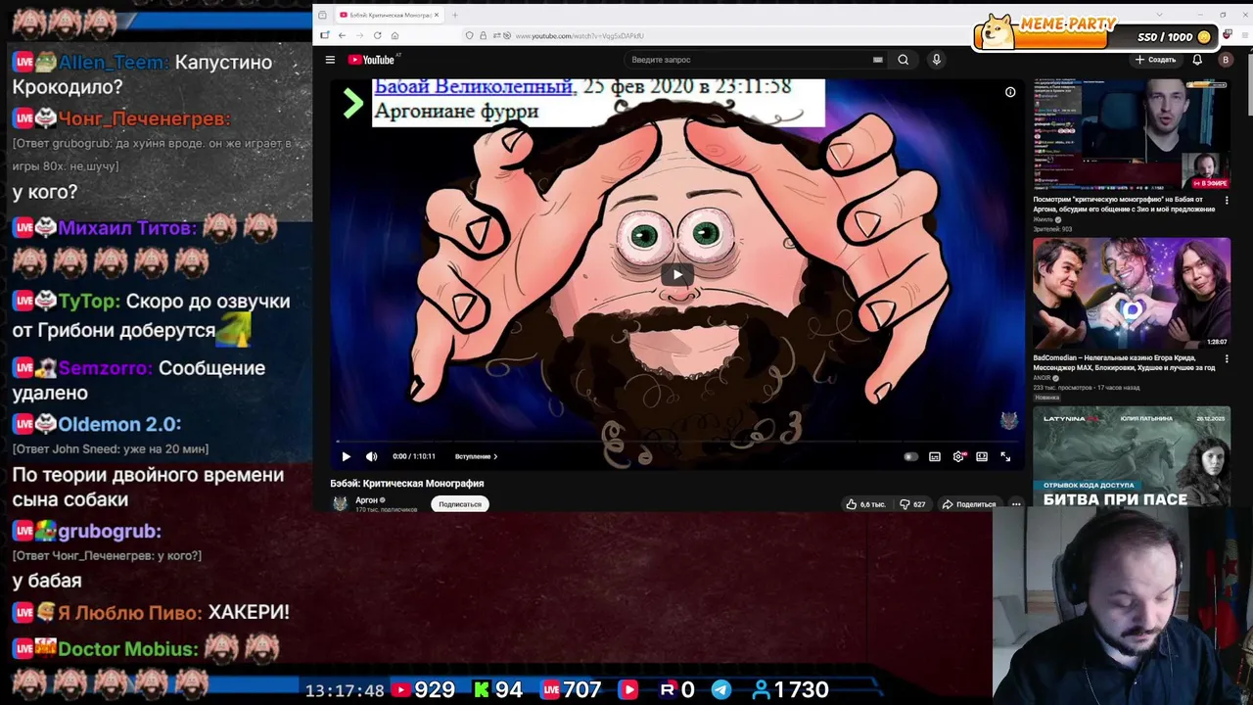Open the YouTube account avatar menu
1253x705 pixels.
point(1225,60)
